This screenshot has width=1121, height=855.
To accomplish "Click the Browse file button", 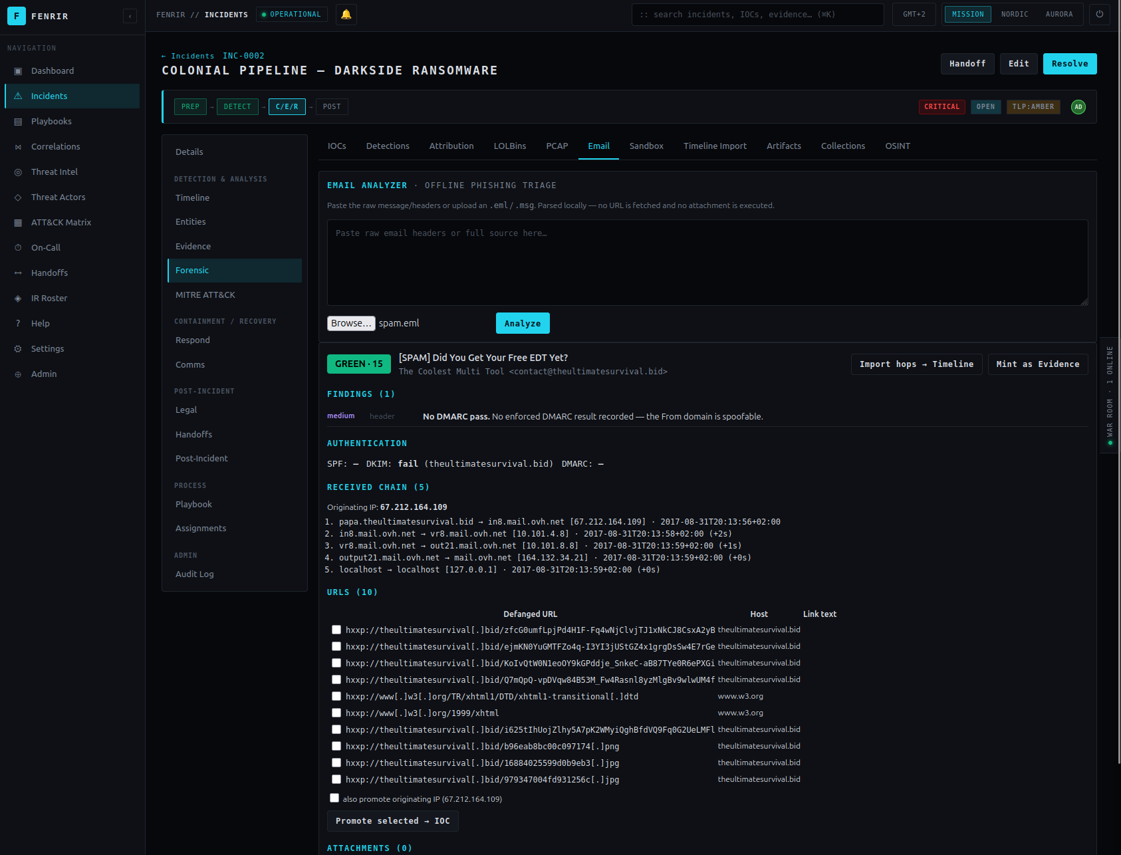I will pos(351,323).
